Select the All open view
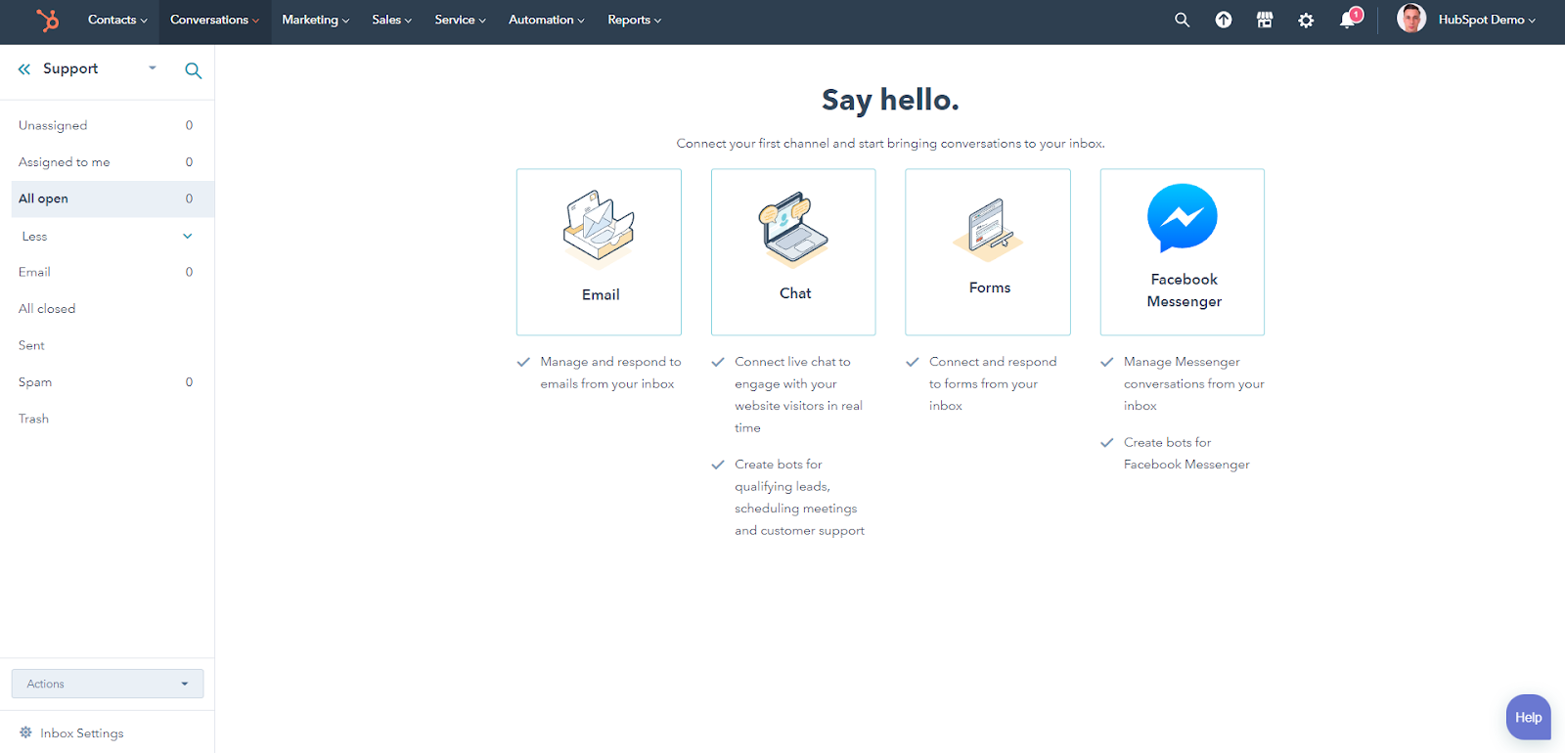Screen dimensions: 1565x753 (x=112, y=199)
